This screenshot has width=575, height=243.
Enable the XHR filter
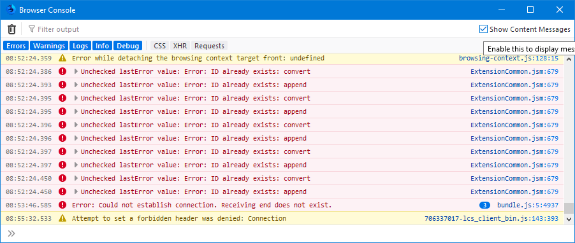point(180,46)
